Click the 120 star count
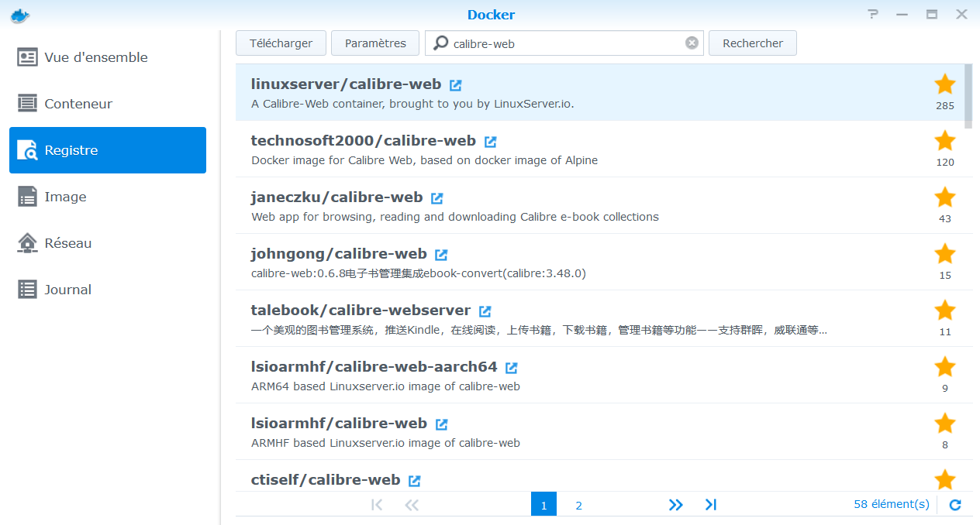Image resolution: width=980 pixels, height=525 pixels. [x=945, y=163]
